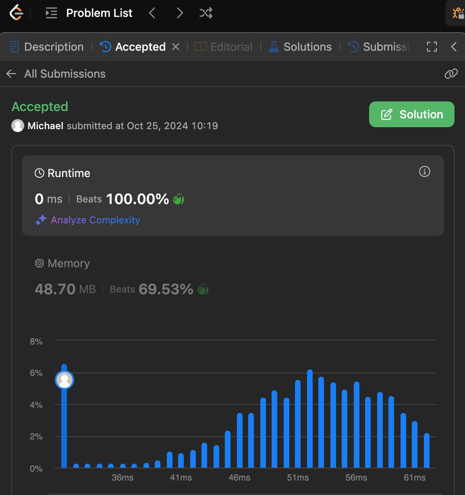
Task: Click the LeetCode logo
Action: (16, 13)
